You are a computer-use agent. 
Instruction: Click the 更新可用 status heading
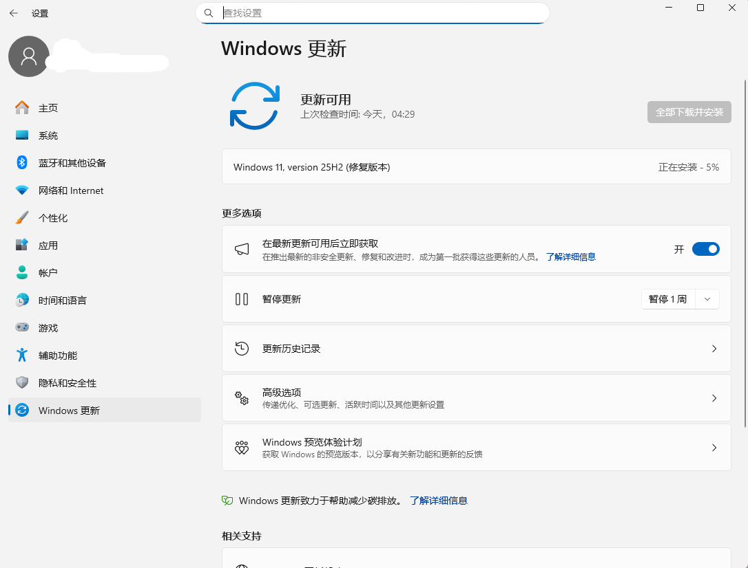[x=326, y=100]
